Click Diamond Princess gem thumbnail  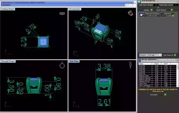[x=141, y=15]
